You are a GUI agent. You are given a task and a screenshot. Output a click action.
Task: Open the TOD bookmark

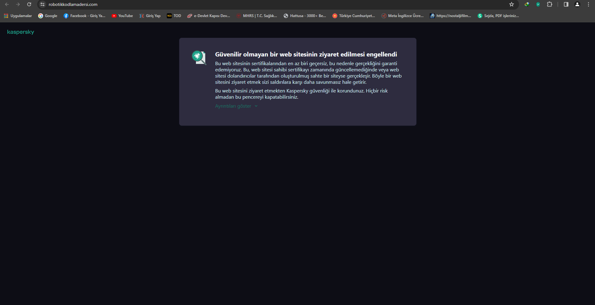[x=174, y=16]
